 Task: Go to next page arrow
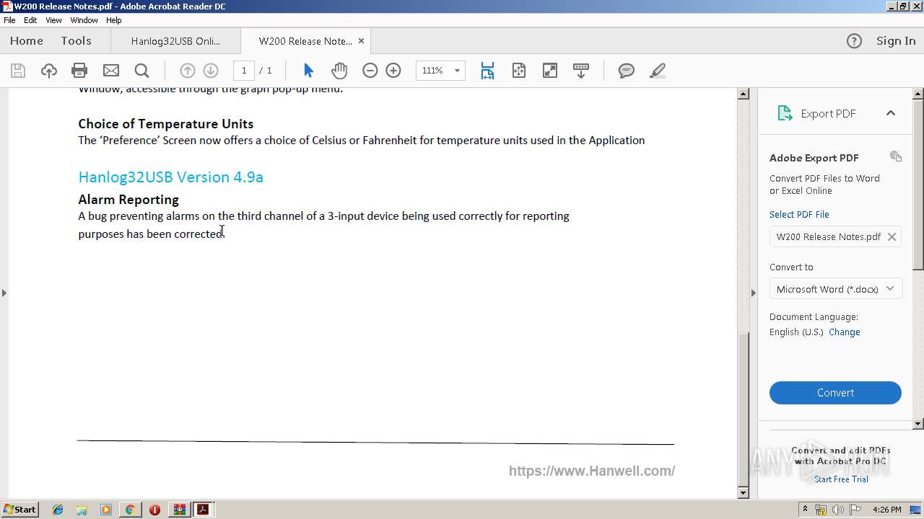pyautogui.click(x=211, y=71)
